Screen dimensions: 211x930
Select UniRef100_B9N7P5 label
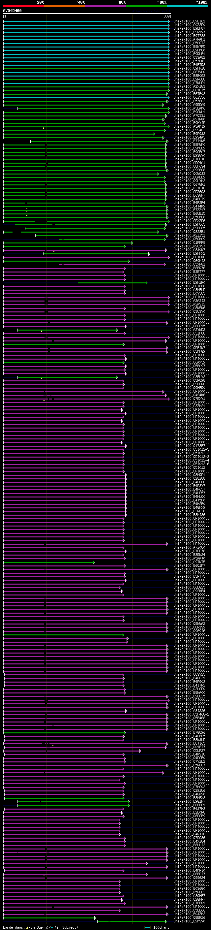pyautogui.click(x=189, y=47)
